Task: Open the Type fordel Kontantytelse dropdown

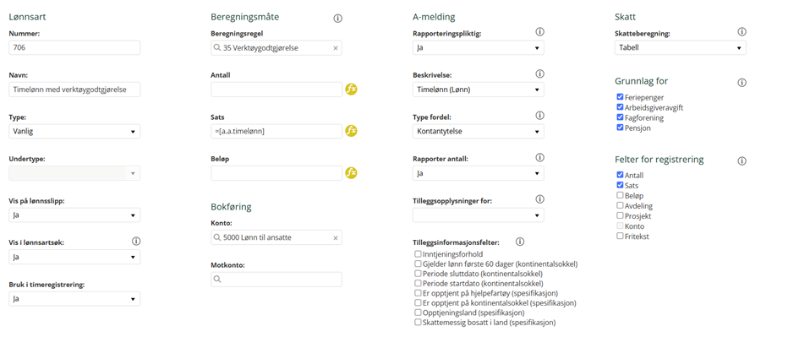Action: tap(478, 132)
